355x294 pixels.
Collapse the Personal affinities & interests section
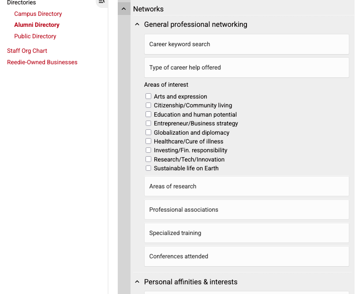point(137,282)
